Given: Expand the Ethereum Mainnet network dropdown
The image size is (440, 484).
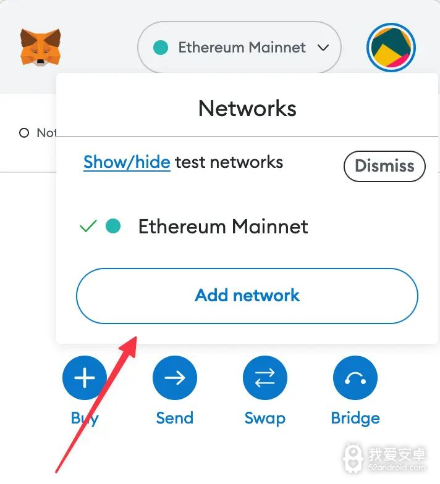Looking at the screenshot, I should click(x=239, y=48).
